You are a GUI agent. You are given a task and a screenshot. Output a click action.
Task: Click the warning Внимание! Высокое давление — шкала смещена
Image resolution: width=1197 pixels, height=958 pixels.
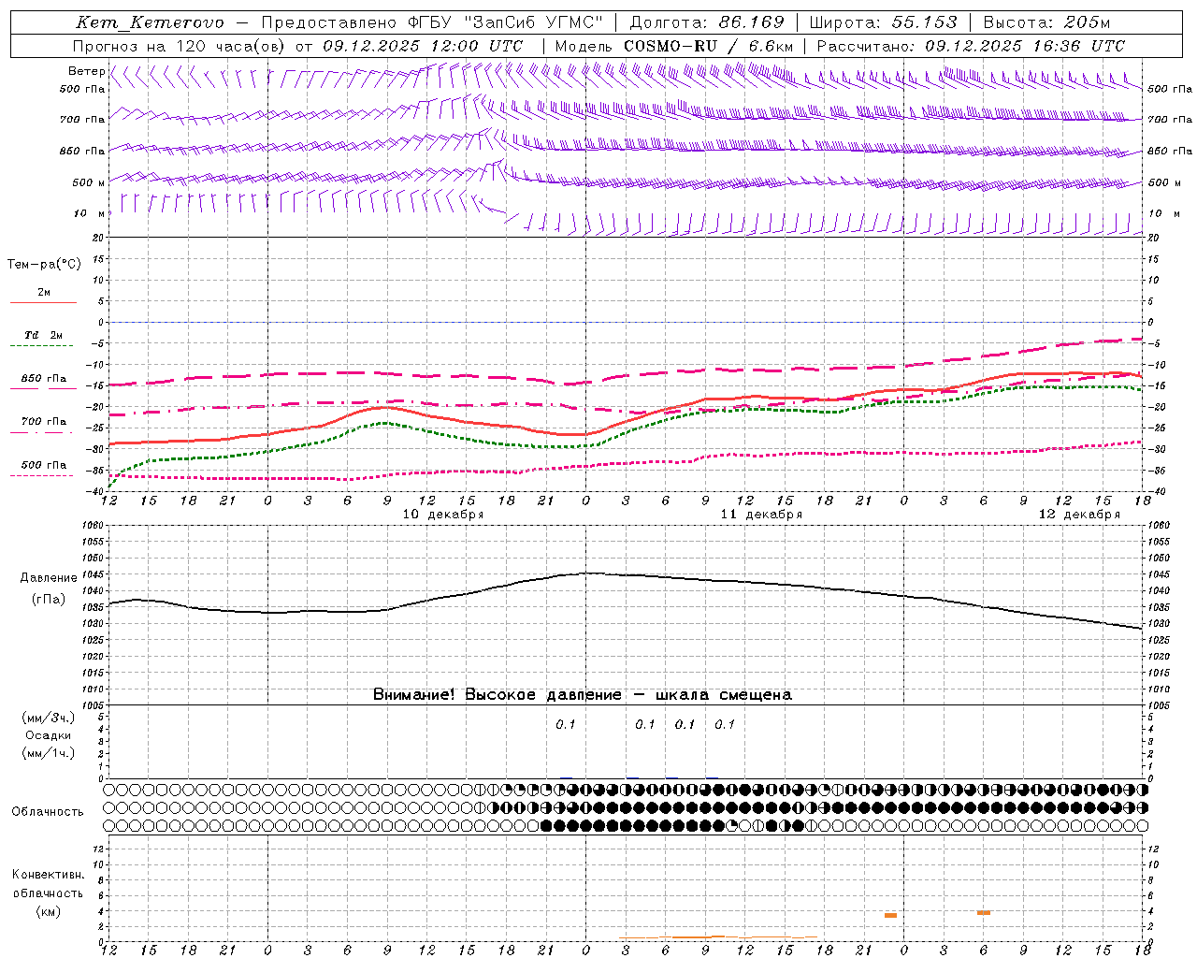[583, 695]
